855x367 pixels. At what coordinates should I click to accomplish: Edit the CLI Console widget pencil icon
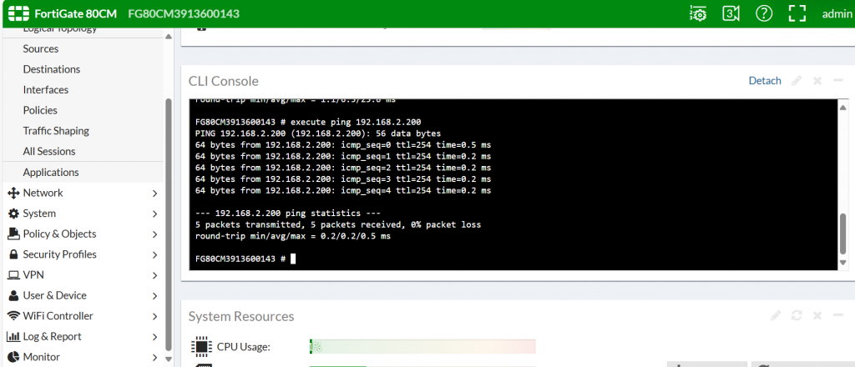tap(797, 81)
